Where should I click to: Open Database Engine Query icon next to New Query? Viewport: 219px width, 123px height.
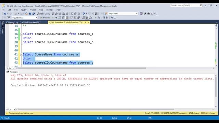pyautogui.click(x=53, y=14)
